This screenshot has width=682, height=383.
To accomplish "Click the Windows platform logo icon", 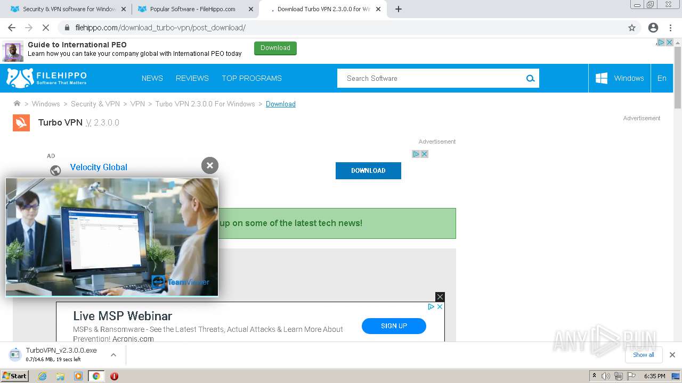I will point(602,78).
